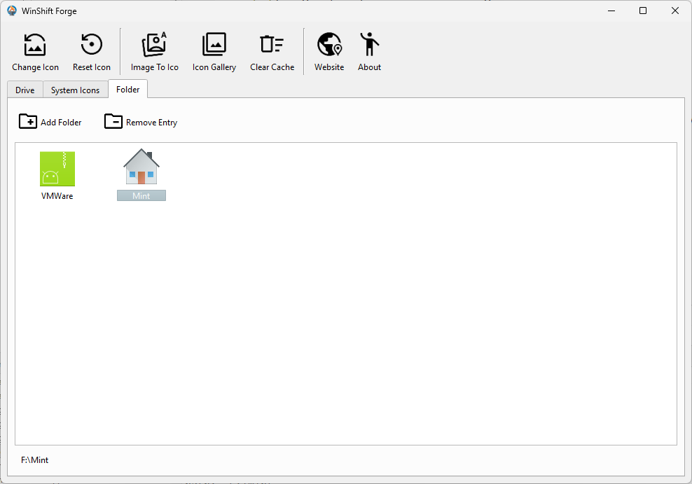Click empty space in the folder list
The height and width of the screenshot is (484, 692).
point(385,315)
